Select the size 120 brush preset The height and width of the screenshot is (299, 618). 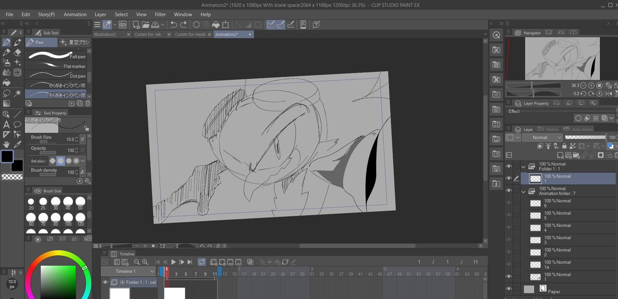click(x=80, y=219)
